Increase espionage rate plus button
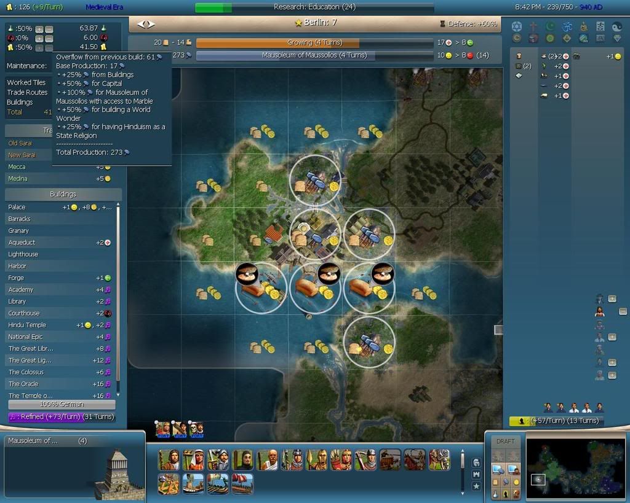This screenshot has width=630, height=503. point(39,39)
